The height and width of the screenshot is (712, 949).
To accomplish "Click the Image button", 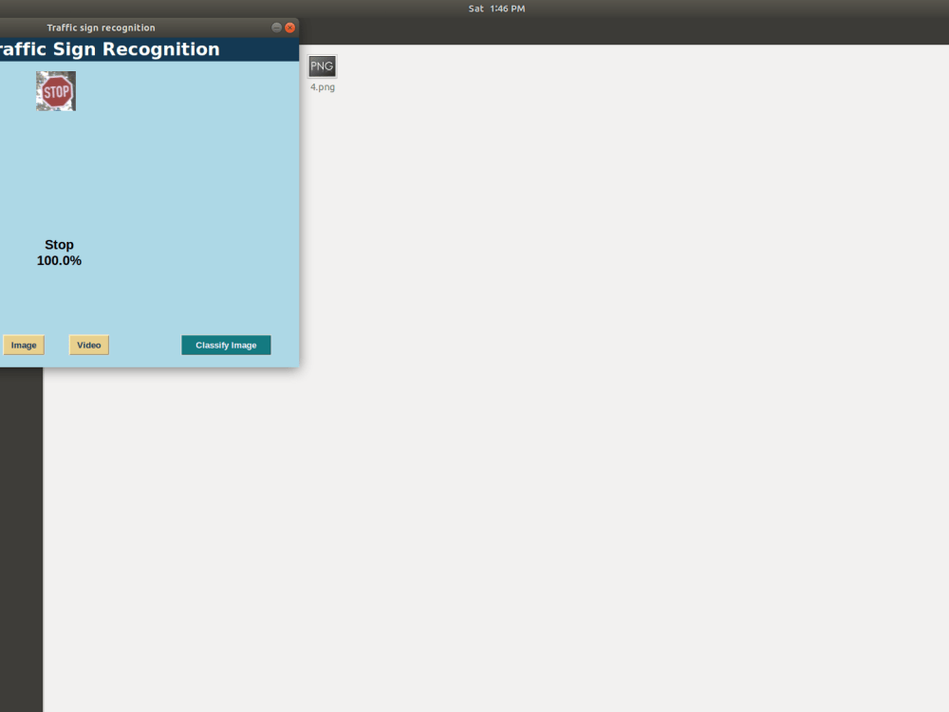I will tap(24, 346).
